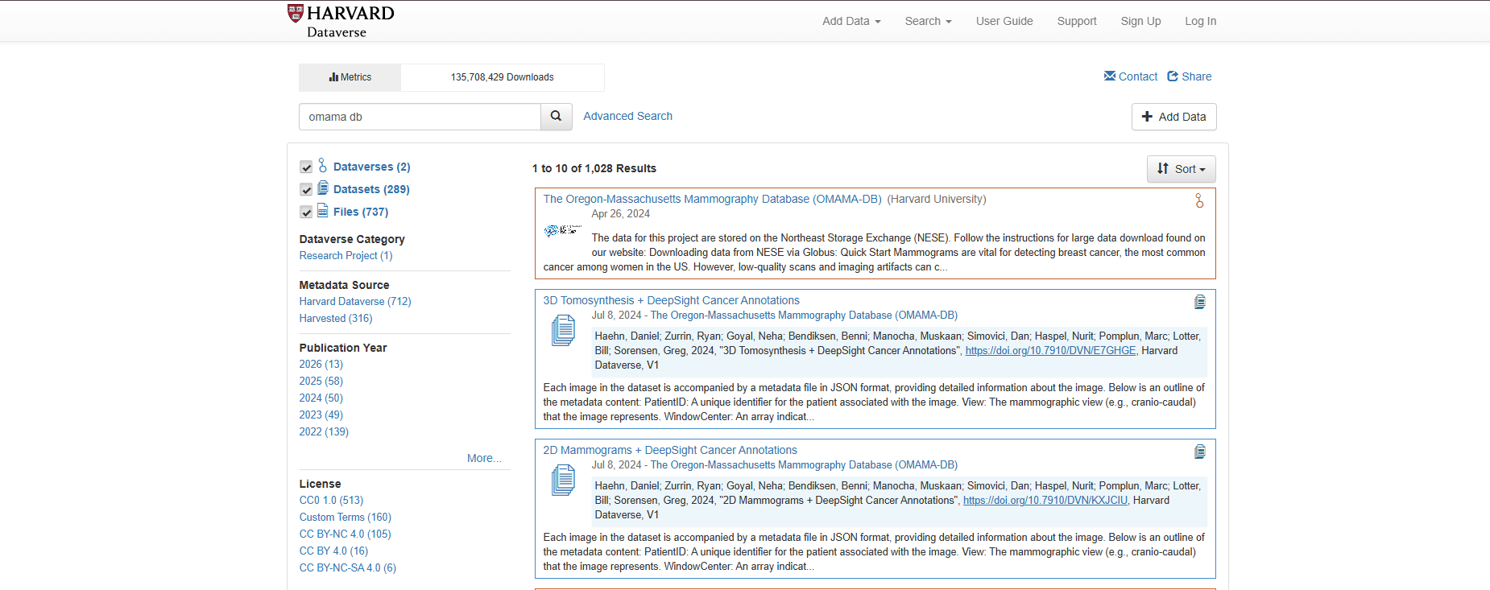Filter by CC BY-NC 4.0 license

tap(345, 534)
